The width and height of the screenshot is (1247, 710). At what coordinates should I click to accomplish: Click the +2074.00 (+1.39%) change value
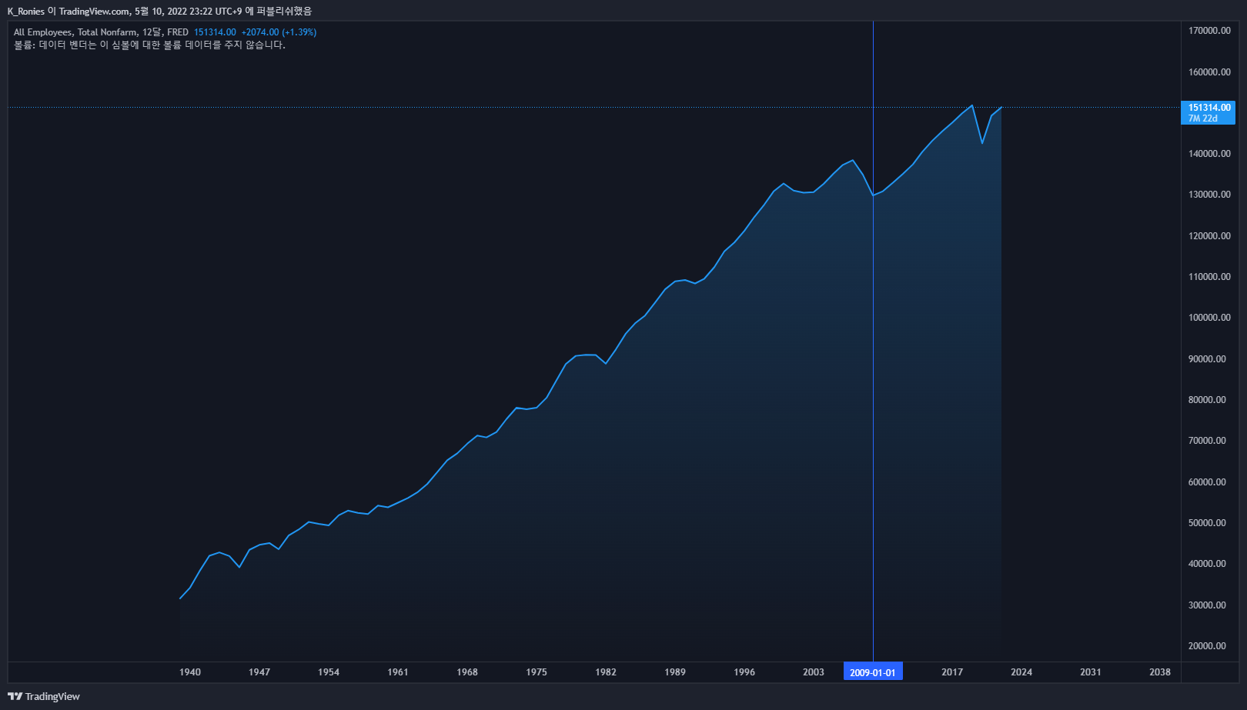tap(279, 32)
